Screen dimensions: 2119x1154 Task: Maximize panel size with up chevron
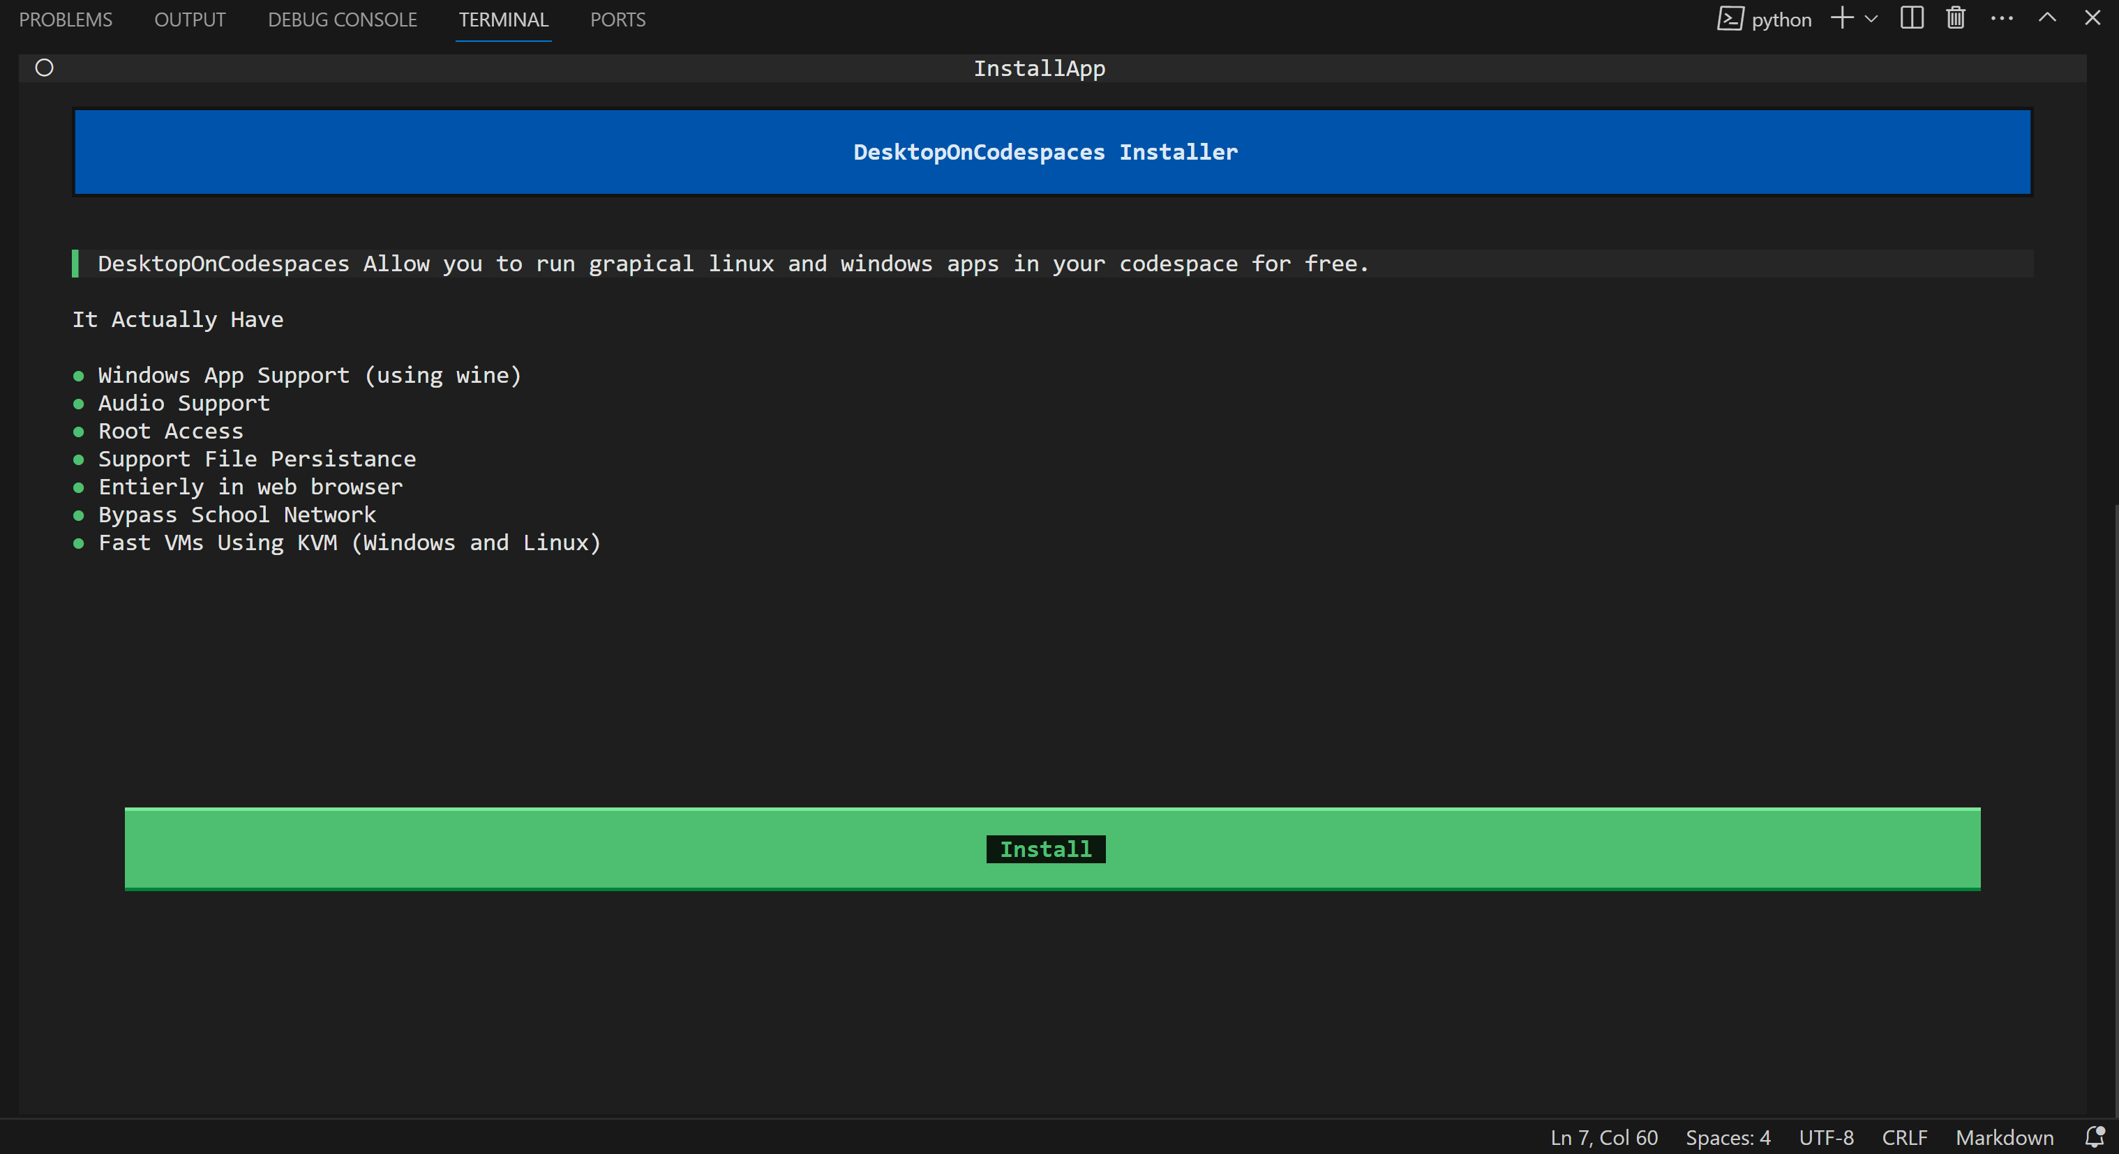tap(2047, 18)
